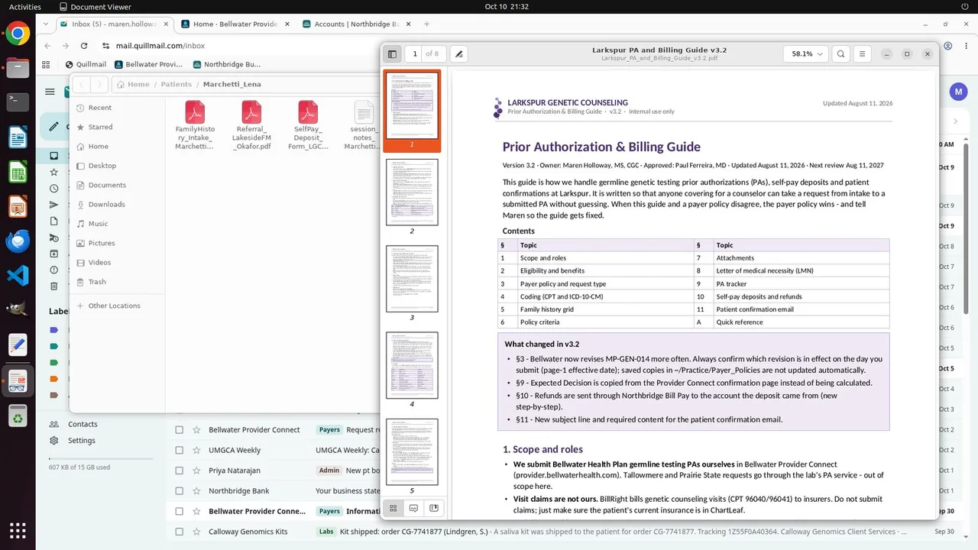978x550 pixels.
Task: Open Referral_LakesideFM_Okafor.pdf in Files
Action: tap(252, 126)
